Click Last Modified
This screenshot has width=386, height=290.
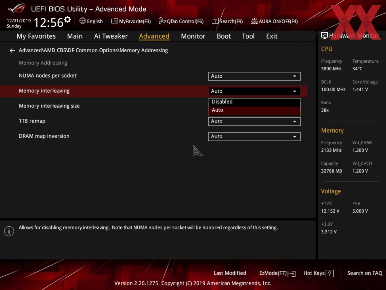point(230,273)
